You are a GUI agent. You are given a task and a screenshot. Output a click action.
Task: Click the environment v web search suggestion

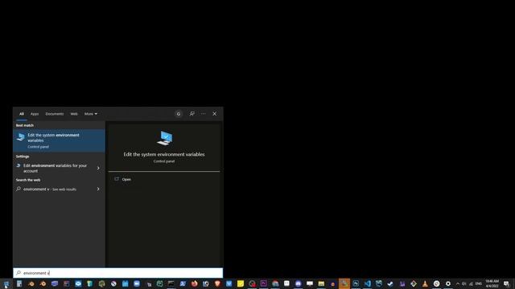50,189
